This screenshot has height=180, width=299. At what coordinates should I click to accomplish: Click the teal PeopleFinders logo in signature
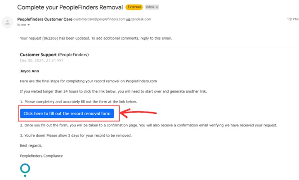(x=25, y=170)
